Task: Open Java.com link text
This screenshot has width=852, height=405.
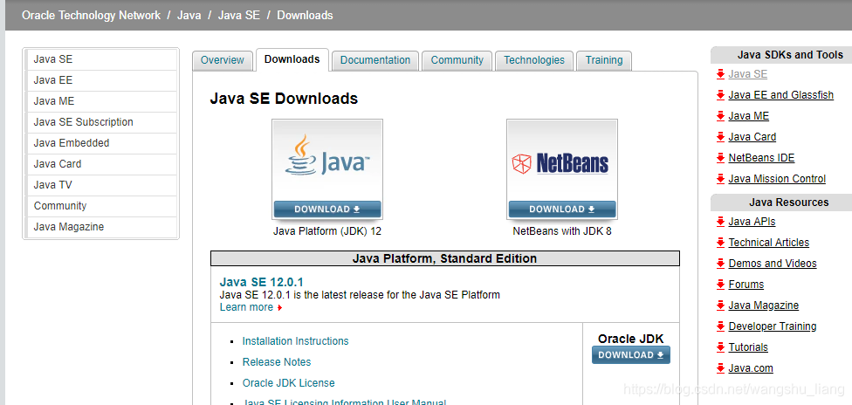Action: (x=751, y=368)
